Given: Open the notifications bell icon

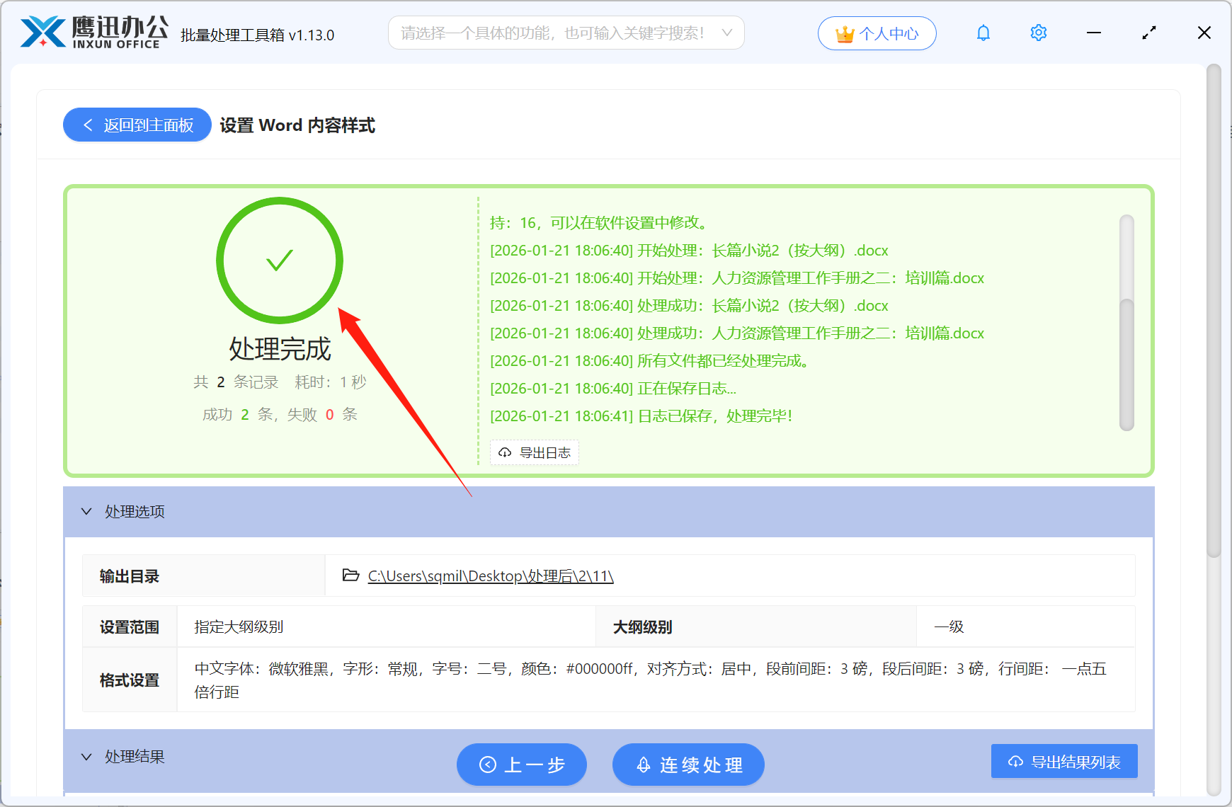Looking at the screenshot, I should point(983,33).
